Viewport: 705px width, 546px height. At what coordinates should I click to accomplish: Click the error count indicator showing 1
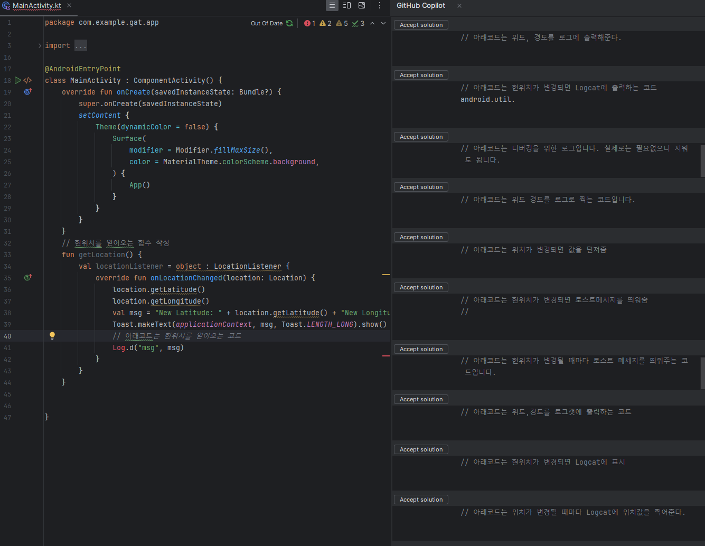309,23
